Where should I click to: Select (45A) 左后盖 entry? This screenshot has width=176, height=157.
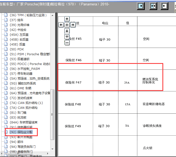(x=19, y=35)
